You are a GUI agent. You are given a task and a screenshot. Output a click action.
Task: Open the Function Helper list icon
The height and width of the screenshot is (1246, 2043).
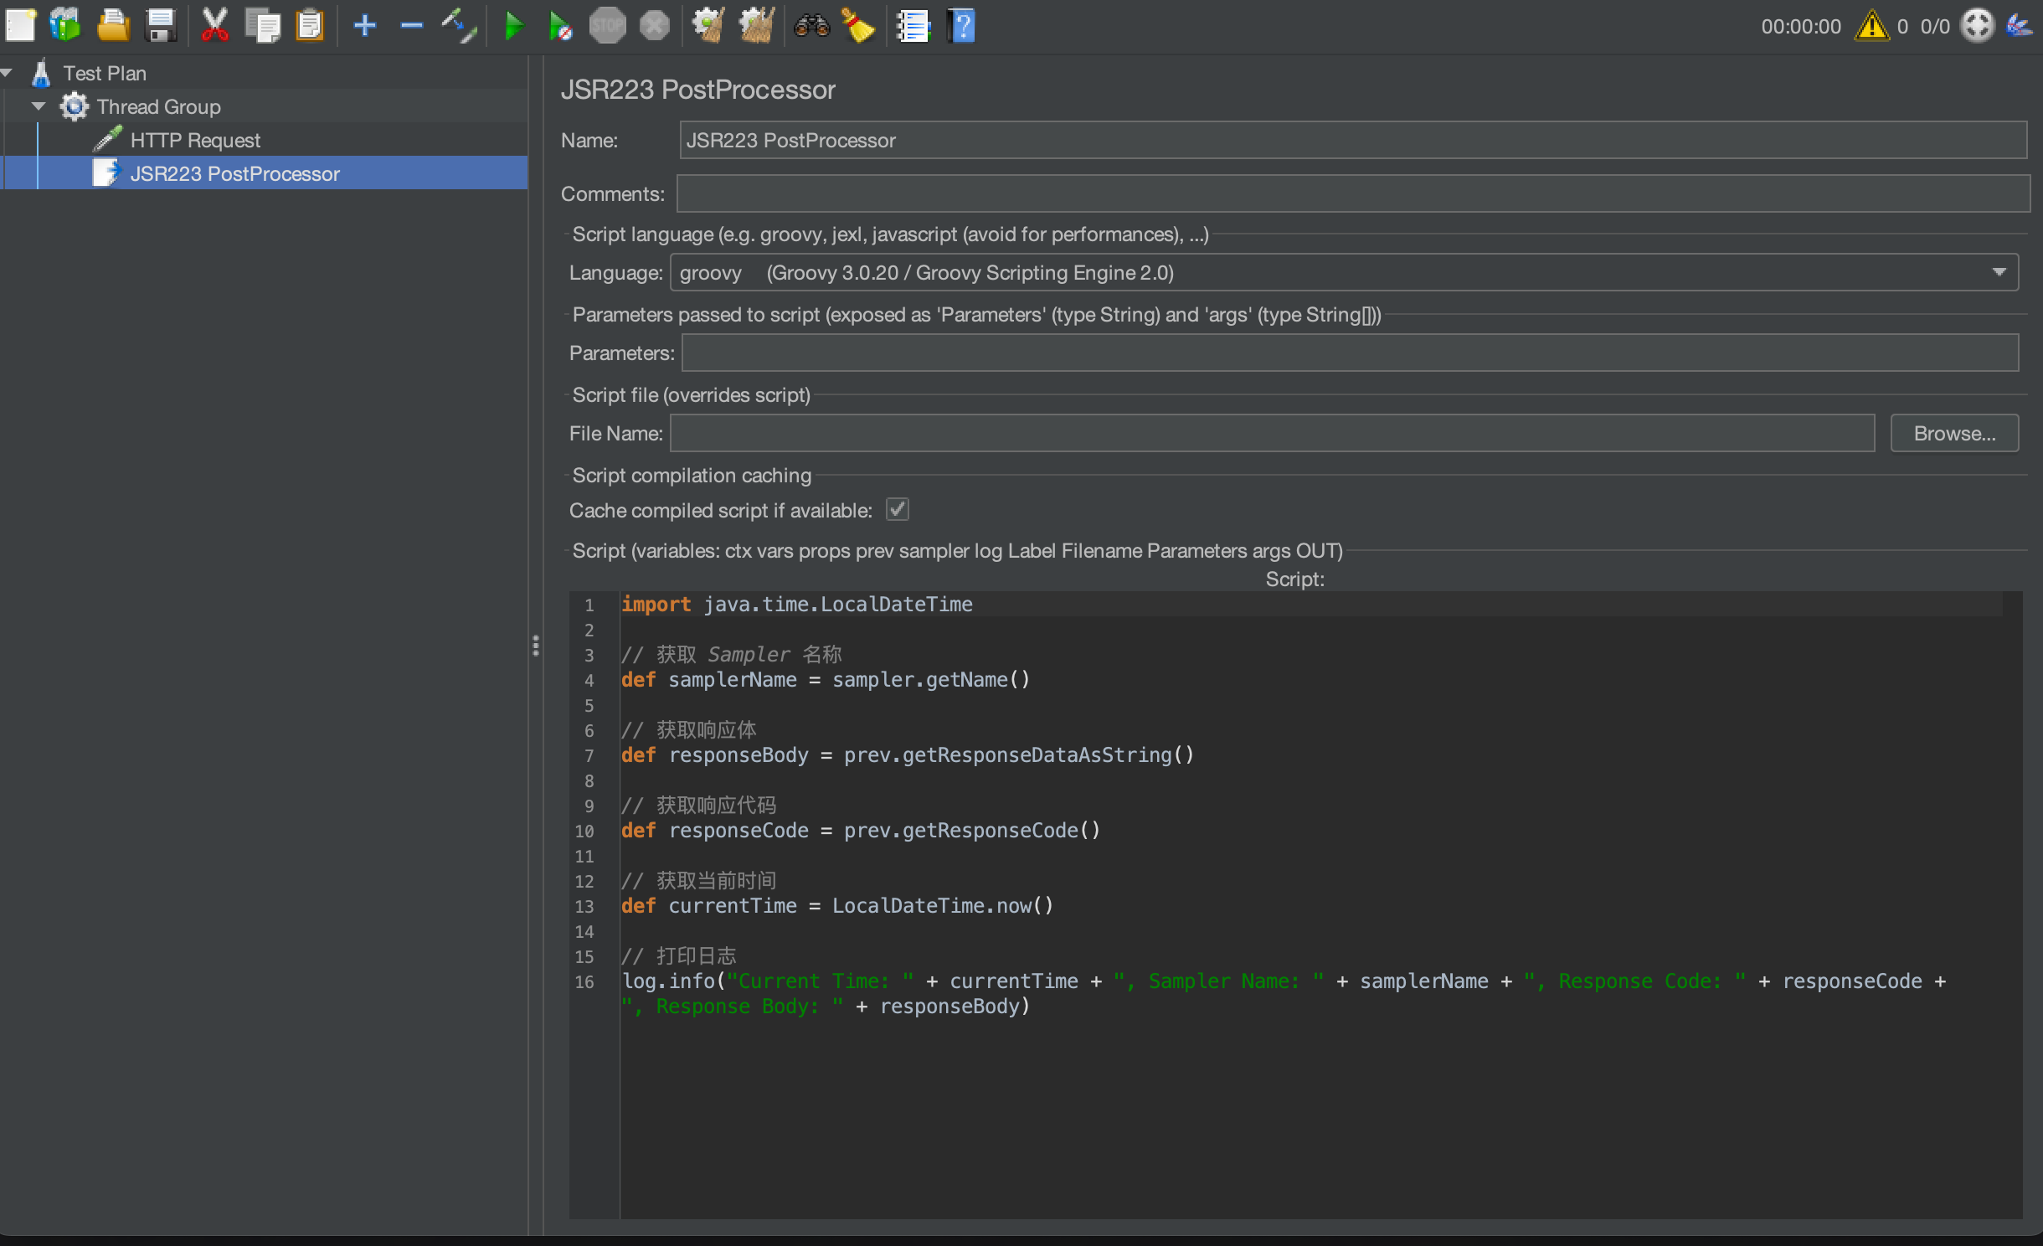click(x=913, y=26)
